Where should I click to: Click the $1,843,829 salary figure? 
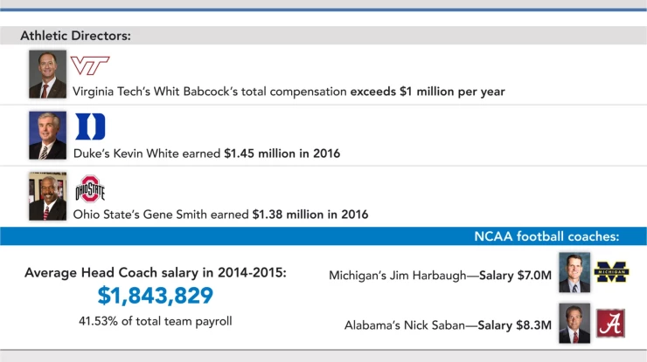click(x=155, y=296)
